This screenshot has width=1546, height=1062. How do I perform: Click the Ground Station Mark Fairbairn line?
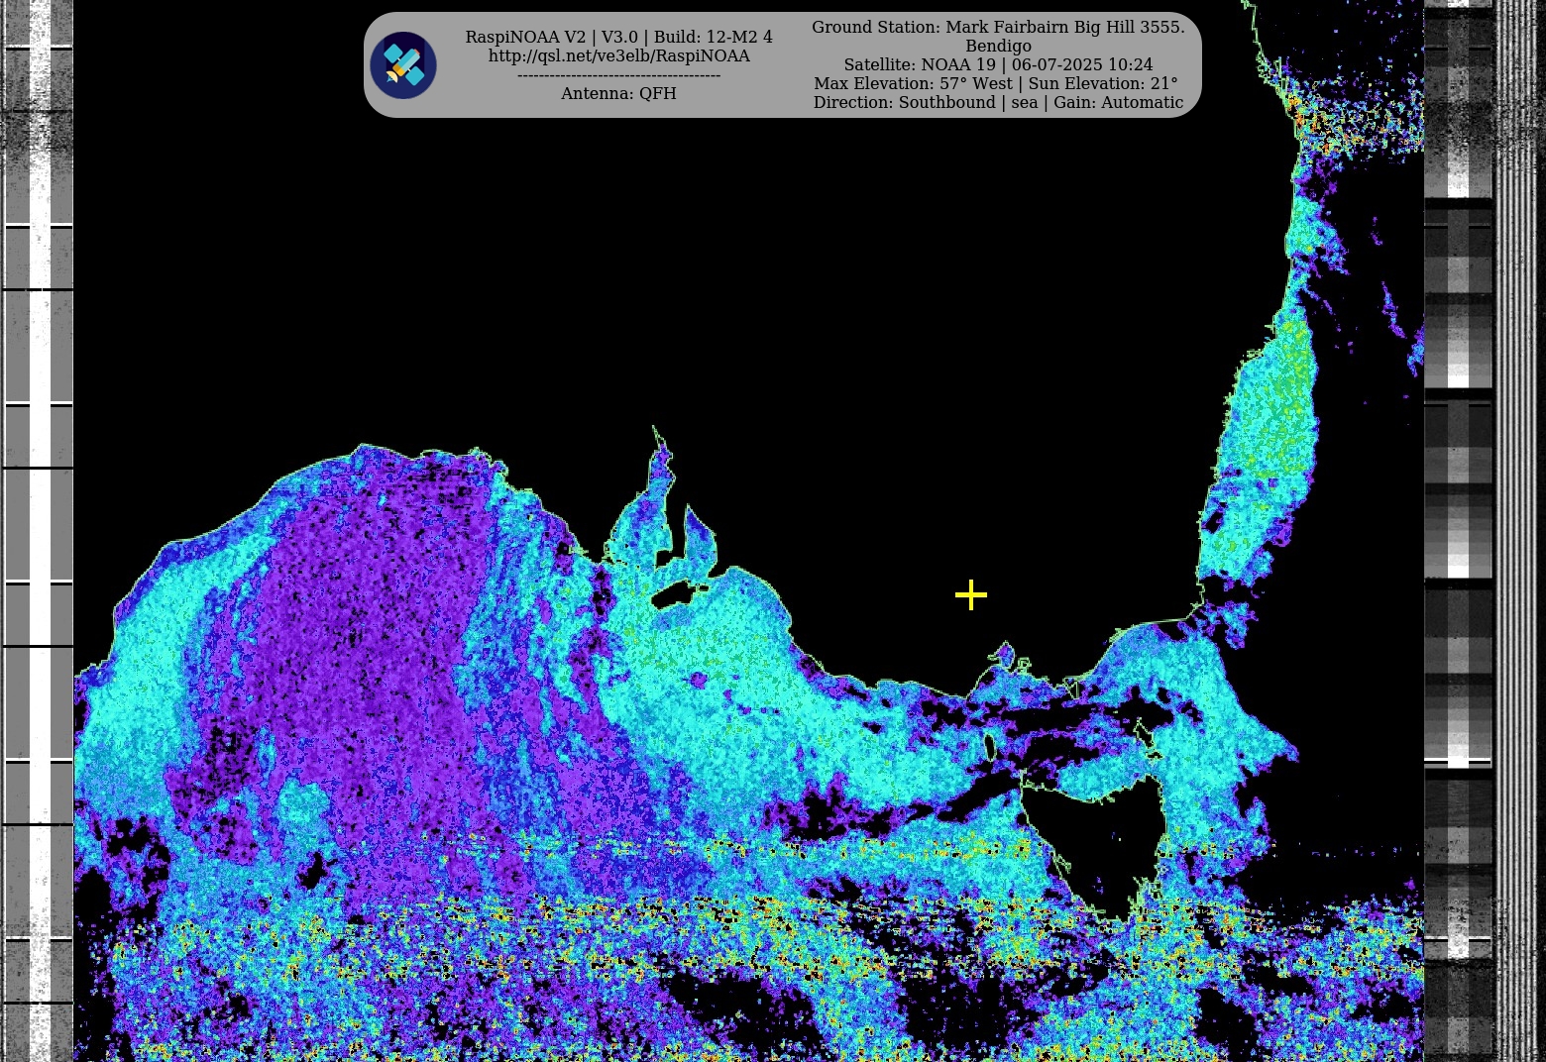(x=997, y=27)
